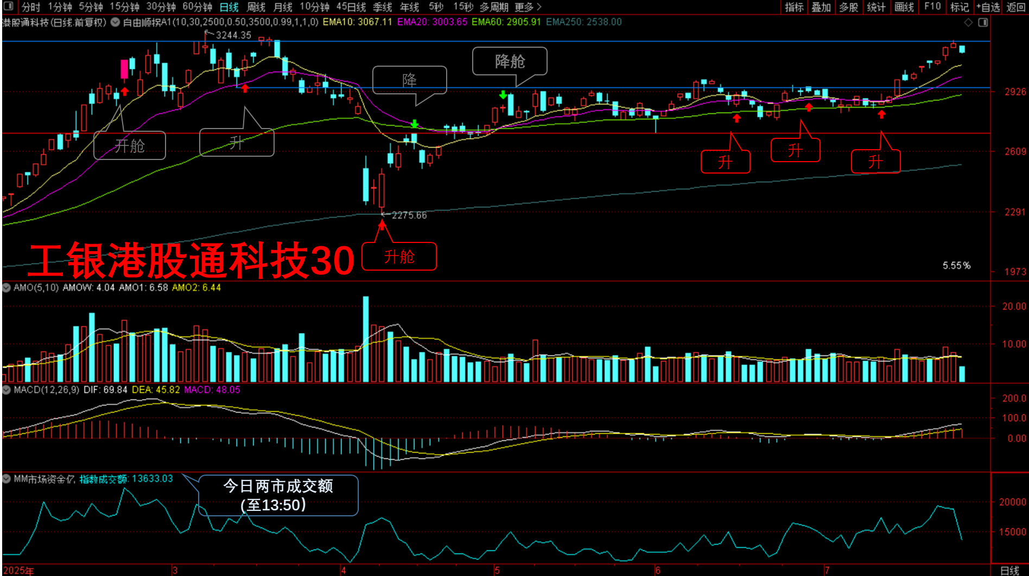Open the MACD indicator dropdown arrow

pos(7,389)
